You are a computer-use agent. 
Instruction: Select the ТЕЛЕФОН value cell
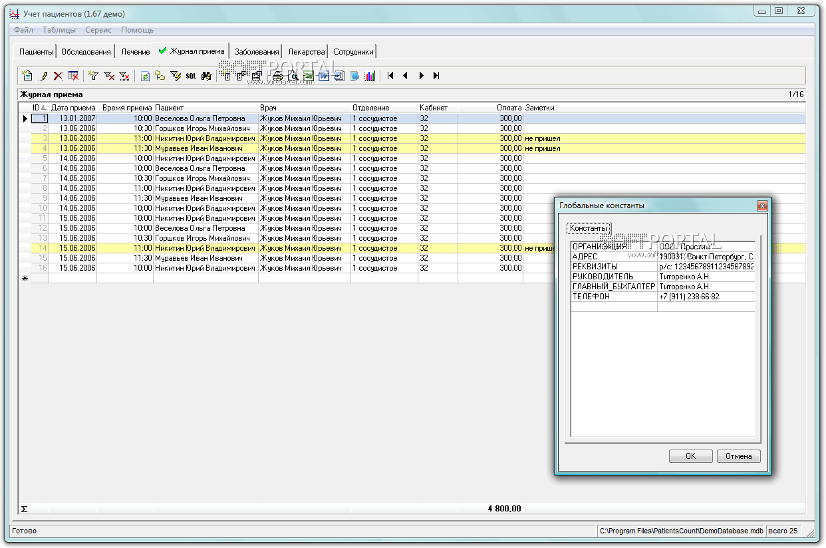tap(706, 297)
